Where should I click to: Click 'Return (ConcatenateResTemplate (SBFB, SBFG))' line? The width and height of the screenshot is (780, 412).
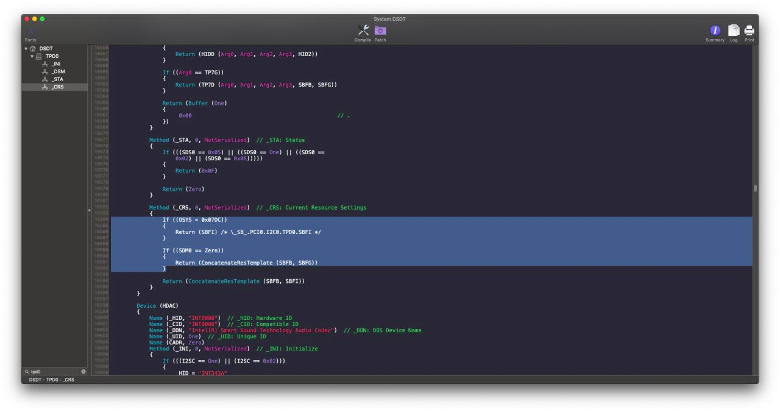pos(246,263)
